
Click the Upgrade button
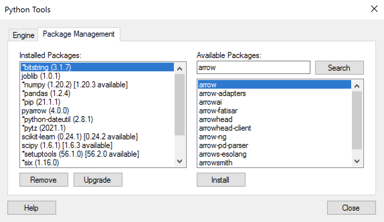[x=98, y=180]
